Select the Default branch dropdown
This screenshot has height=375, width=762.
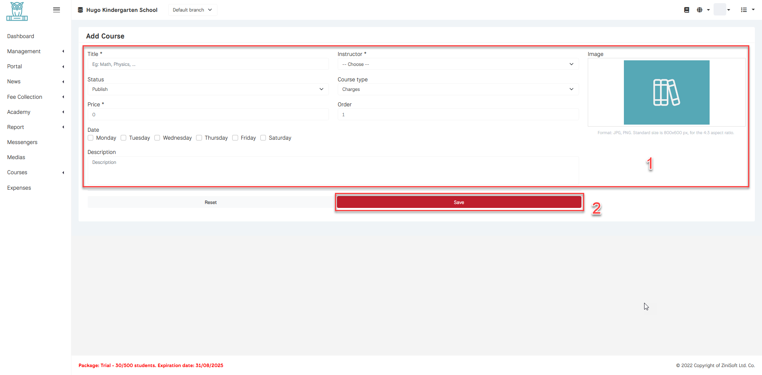(x=192, y=10)
